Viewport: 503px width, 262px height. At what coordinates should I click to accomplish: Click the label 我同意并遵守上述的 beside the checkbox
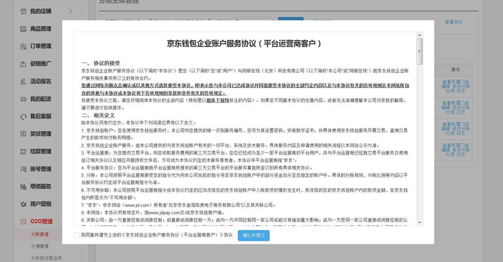point(100,235)
